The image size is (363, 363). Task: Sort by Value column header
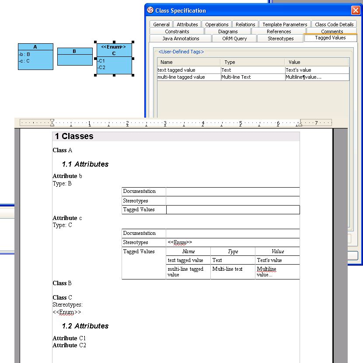coord(317,62)
